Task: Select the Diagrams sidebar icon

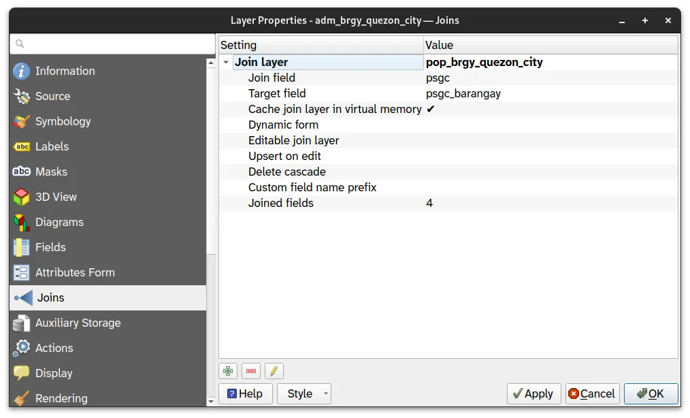Action: pyautogui.click(x=22, y=223)
